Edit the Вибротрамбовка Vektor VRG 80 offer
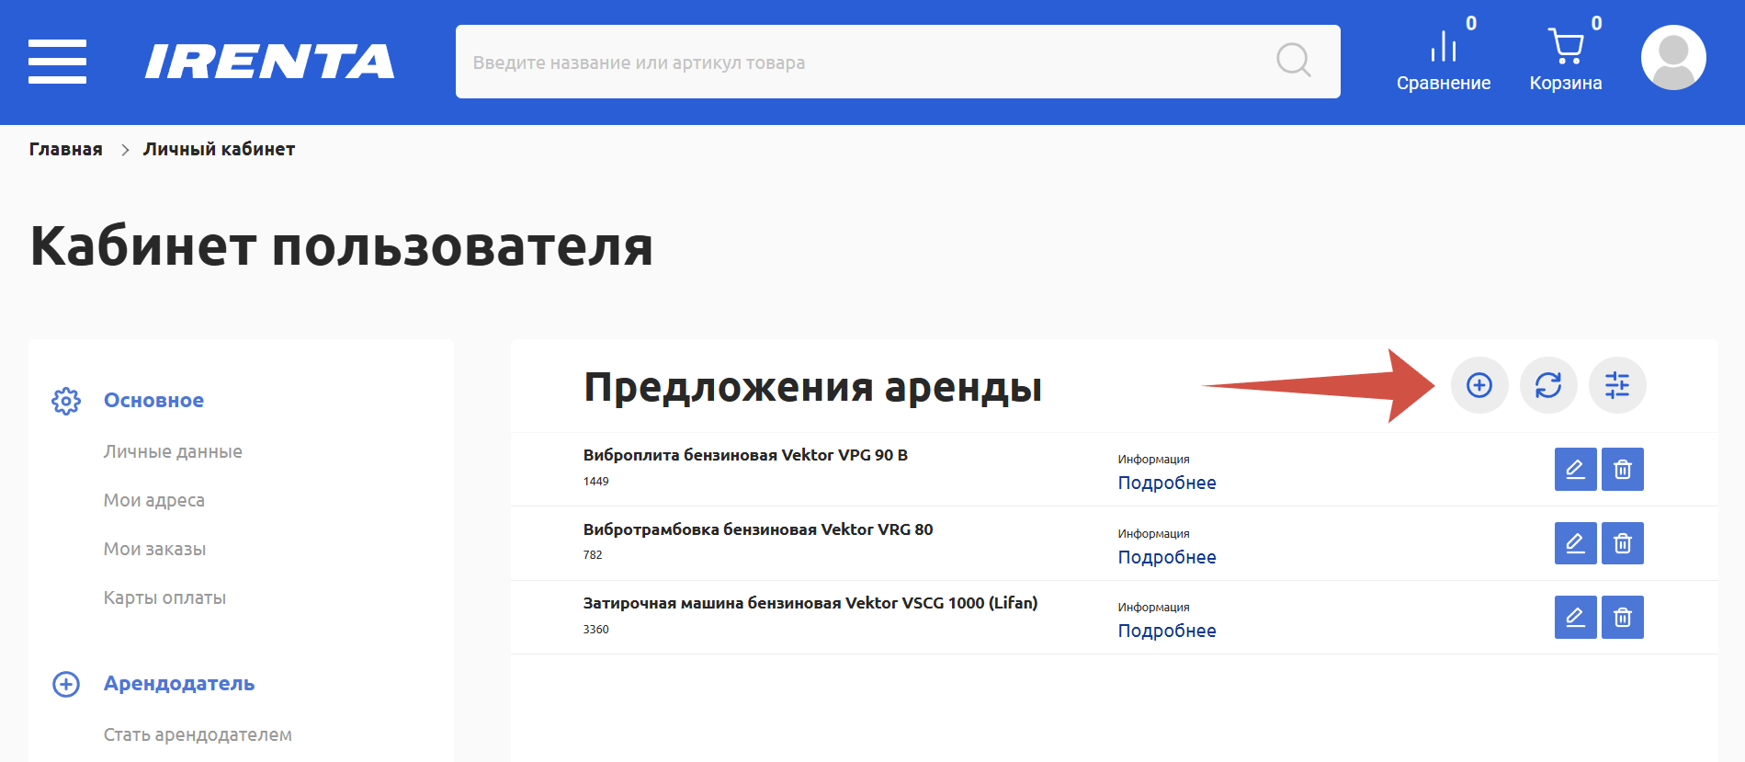The image size is (1745, 762). [1575, 543]
